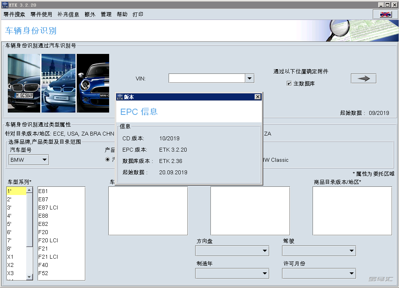Select model E87 in the list
This screenshot has height=288, width=399.
[x=61, y=199]
